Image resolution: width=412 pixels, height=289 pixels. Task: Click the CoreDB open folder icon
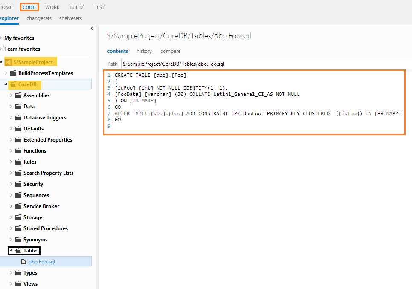[13, 84]
